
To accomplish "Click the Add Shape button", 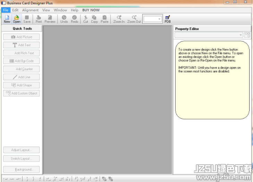I will (21, 85).
